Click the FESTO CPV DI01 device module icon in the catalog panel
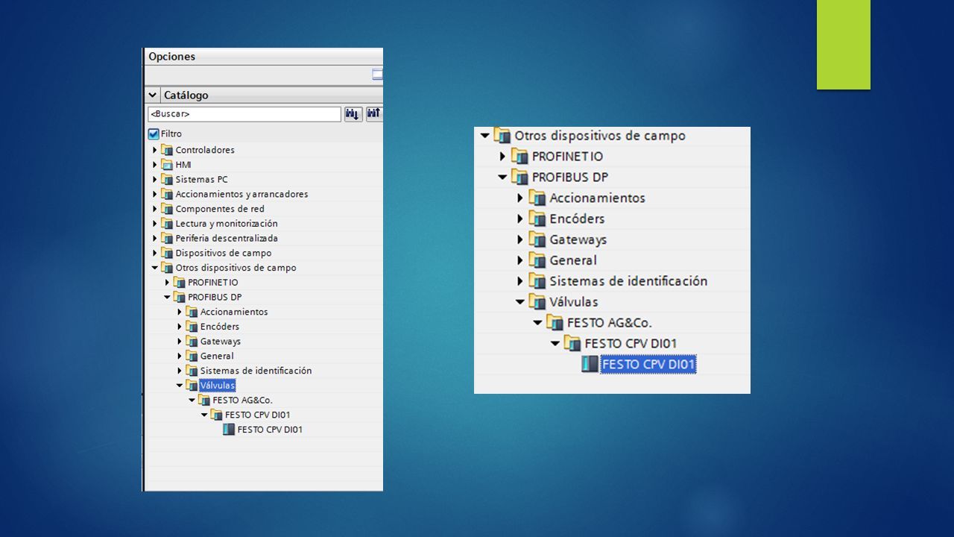 229,430
